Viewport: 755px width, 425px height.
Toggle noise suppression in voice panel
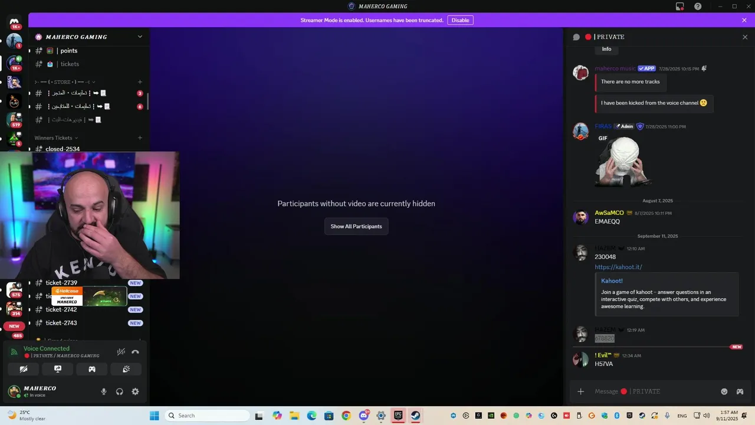tap(121, 352)
